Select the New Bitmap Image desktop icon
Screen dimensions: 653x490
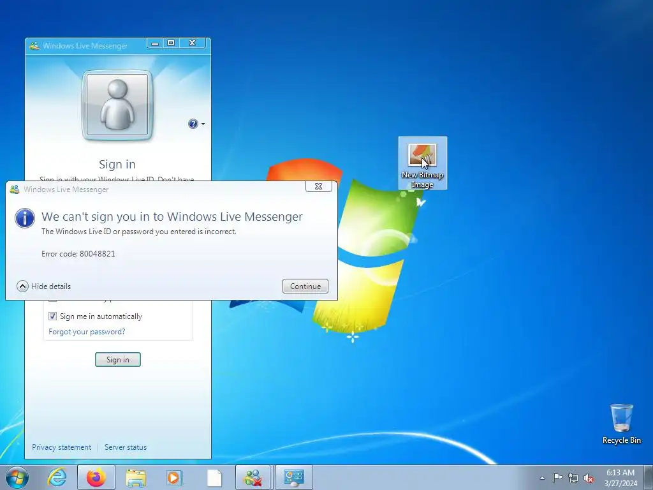pos(422,163)
